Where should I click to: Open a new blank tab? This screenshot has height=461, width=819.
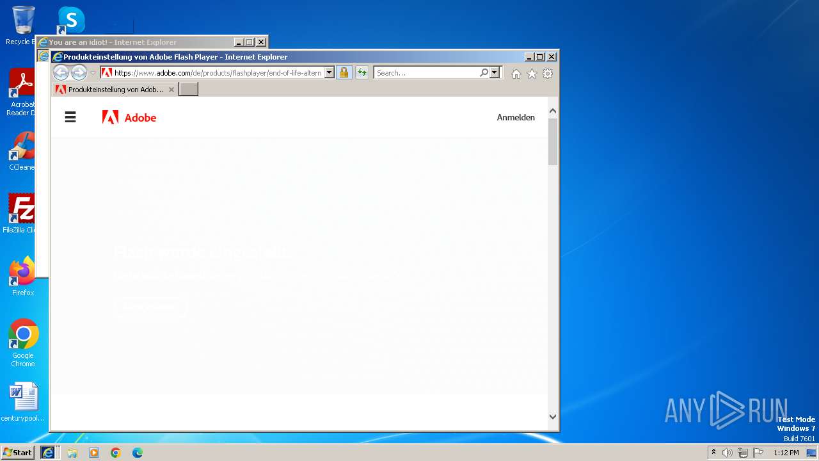point(188,90)
